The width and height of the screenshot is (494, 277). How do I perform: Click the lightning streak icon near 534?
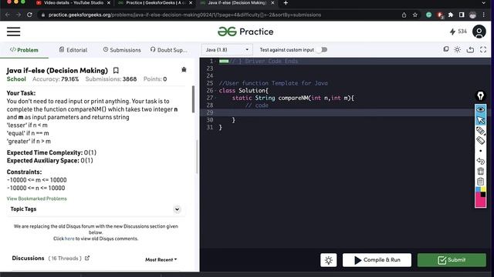coord(452,32)
